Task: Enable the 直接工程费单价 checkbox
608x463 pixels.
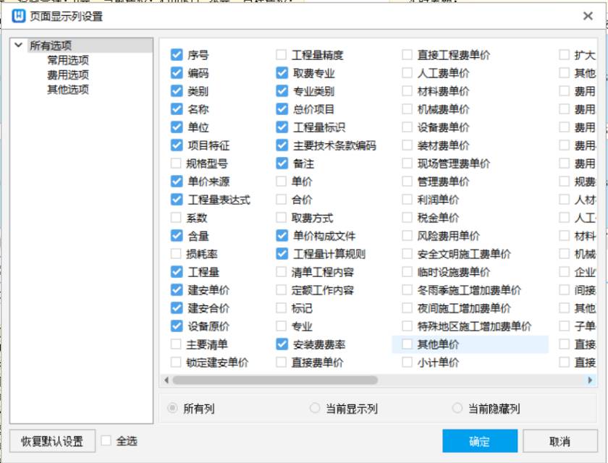Action: pyautogui.click(x=407, y=55)
